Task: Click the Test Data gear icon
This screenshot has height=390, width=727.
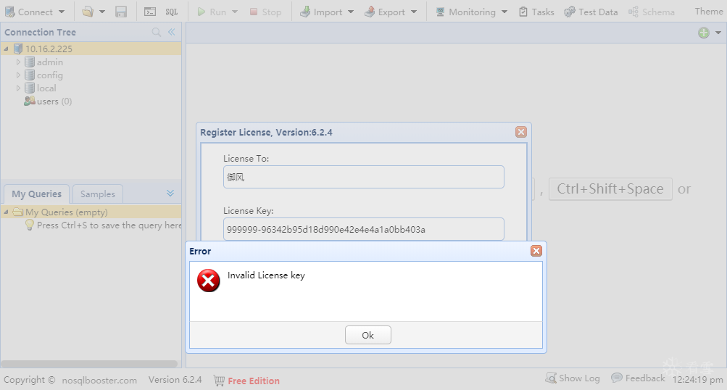Action: (x=570, y=12)
